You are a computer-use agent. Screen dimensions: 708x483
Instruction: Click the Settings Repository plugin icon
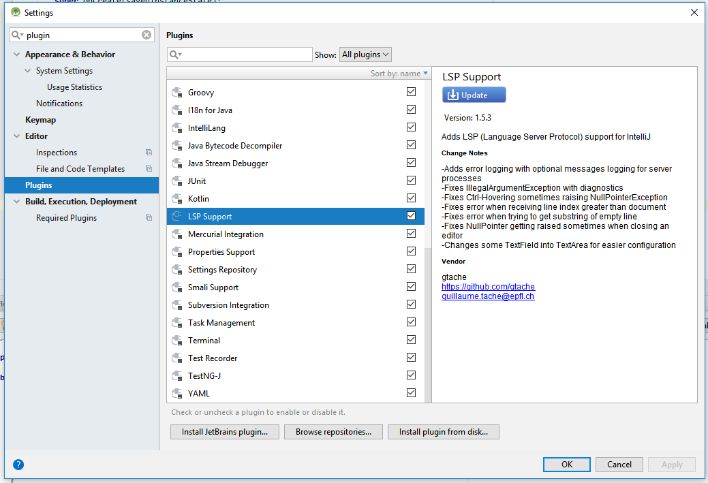click(177, 270)
